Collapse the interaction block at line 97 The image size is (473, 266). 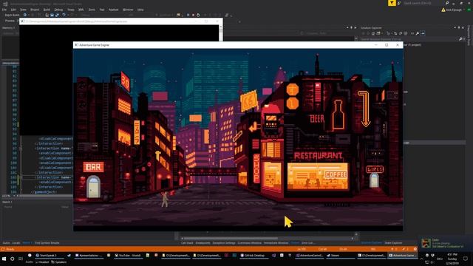21,149
